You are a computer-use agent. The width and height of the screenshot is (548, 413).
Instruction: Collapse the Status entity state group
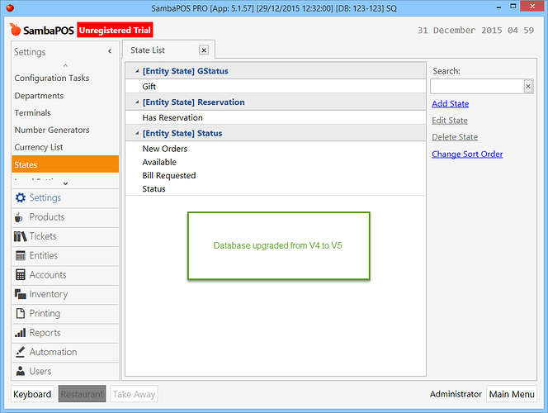click(x=137, y=133)
